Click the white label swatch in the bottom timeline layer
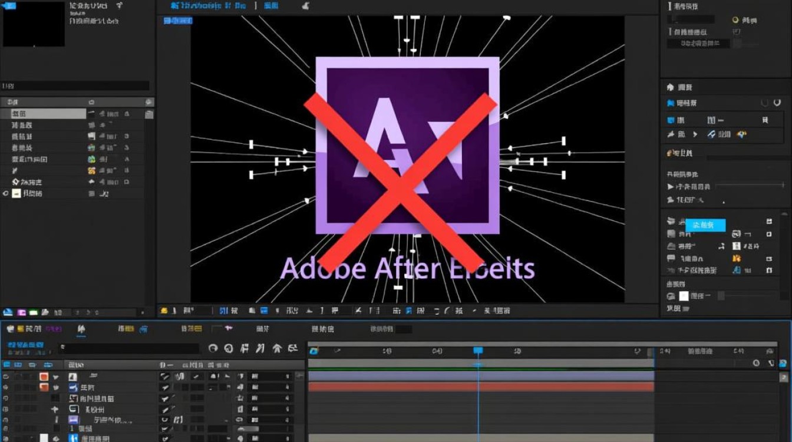Screen dimensions: 792x442 pos(44,438)
